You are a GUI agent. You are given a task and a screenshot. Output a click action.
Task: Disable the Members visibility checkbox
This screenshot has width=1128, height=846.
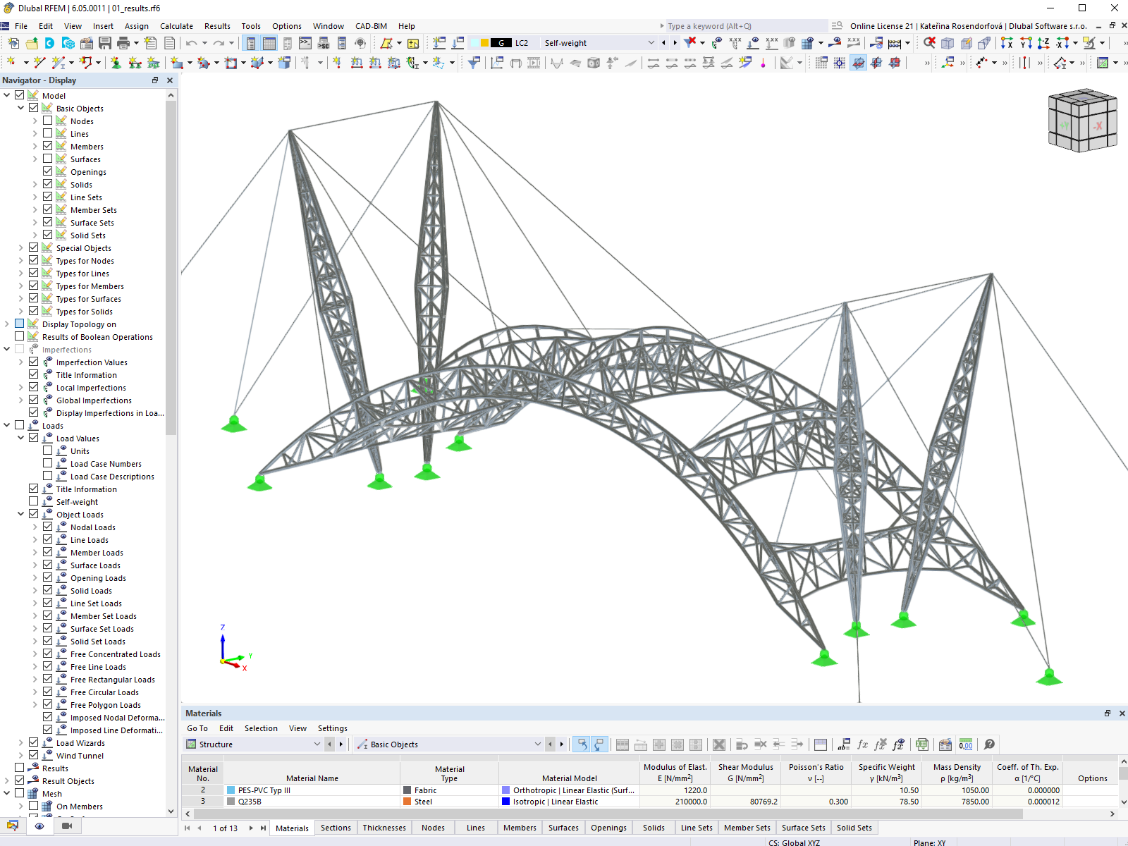(47, 146)
